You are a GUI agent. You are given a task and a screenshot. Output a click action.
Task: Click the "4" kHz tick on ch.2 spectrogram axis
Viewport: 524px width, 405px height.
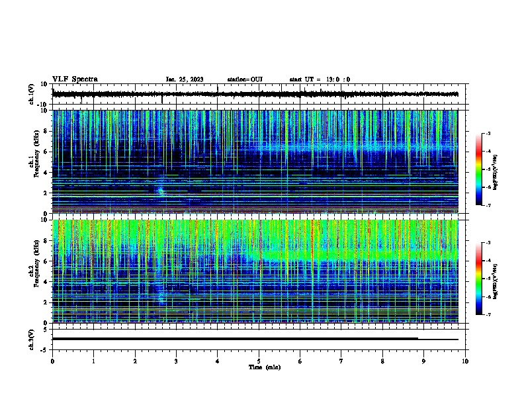(x=46, y=282)
